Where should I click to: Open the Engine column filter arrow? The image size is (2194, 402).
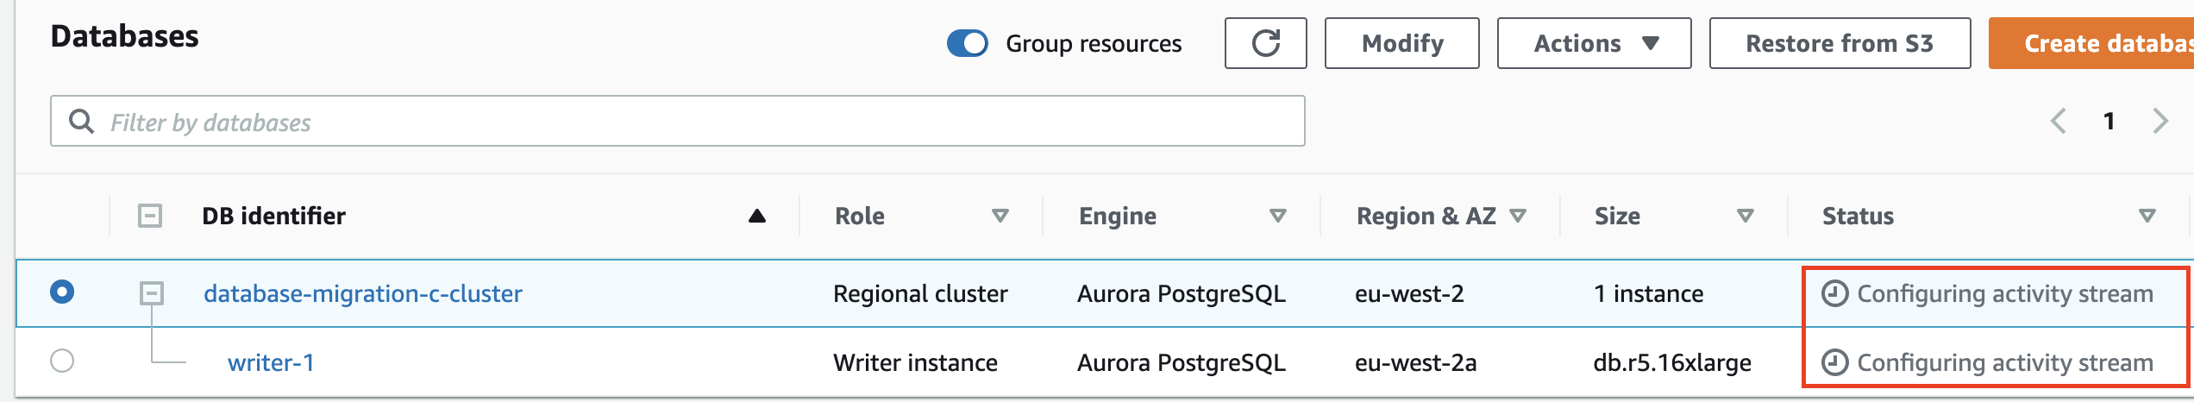(x=1278, y=216)
